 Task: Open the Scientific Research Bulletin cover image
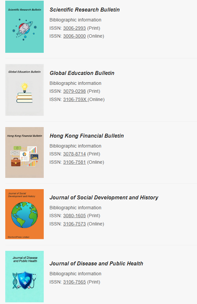[x=25, y=27]
